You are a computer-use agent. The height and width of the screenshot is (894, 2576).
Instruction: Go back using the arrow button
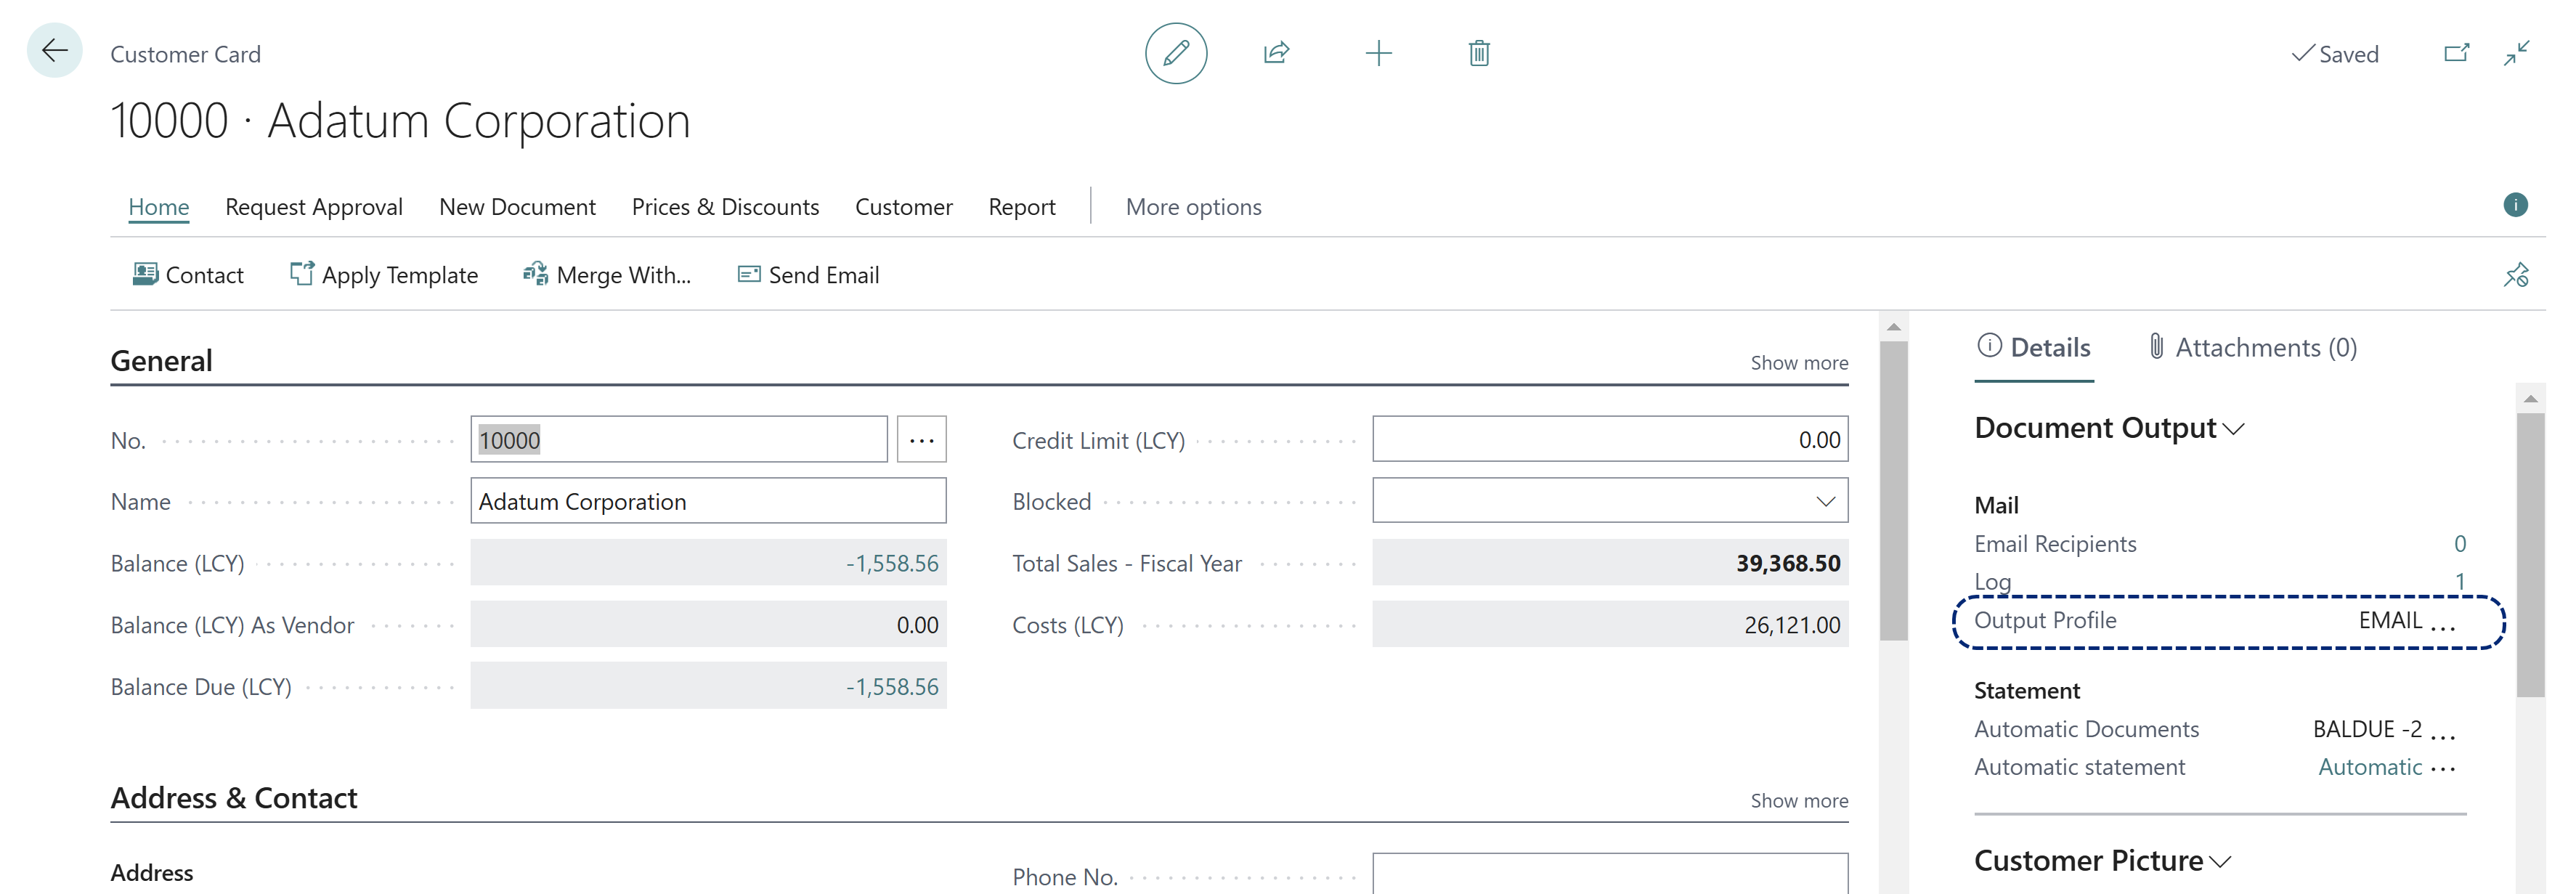(54, 51)
